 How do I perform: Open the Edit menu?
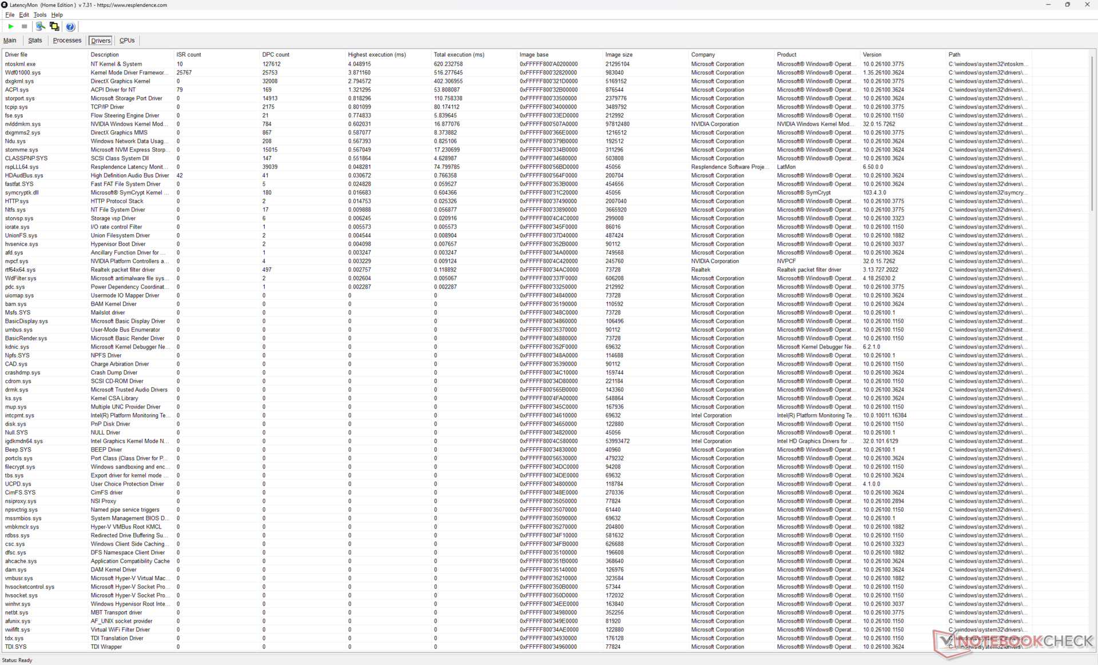[24, 15]
